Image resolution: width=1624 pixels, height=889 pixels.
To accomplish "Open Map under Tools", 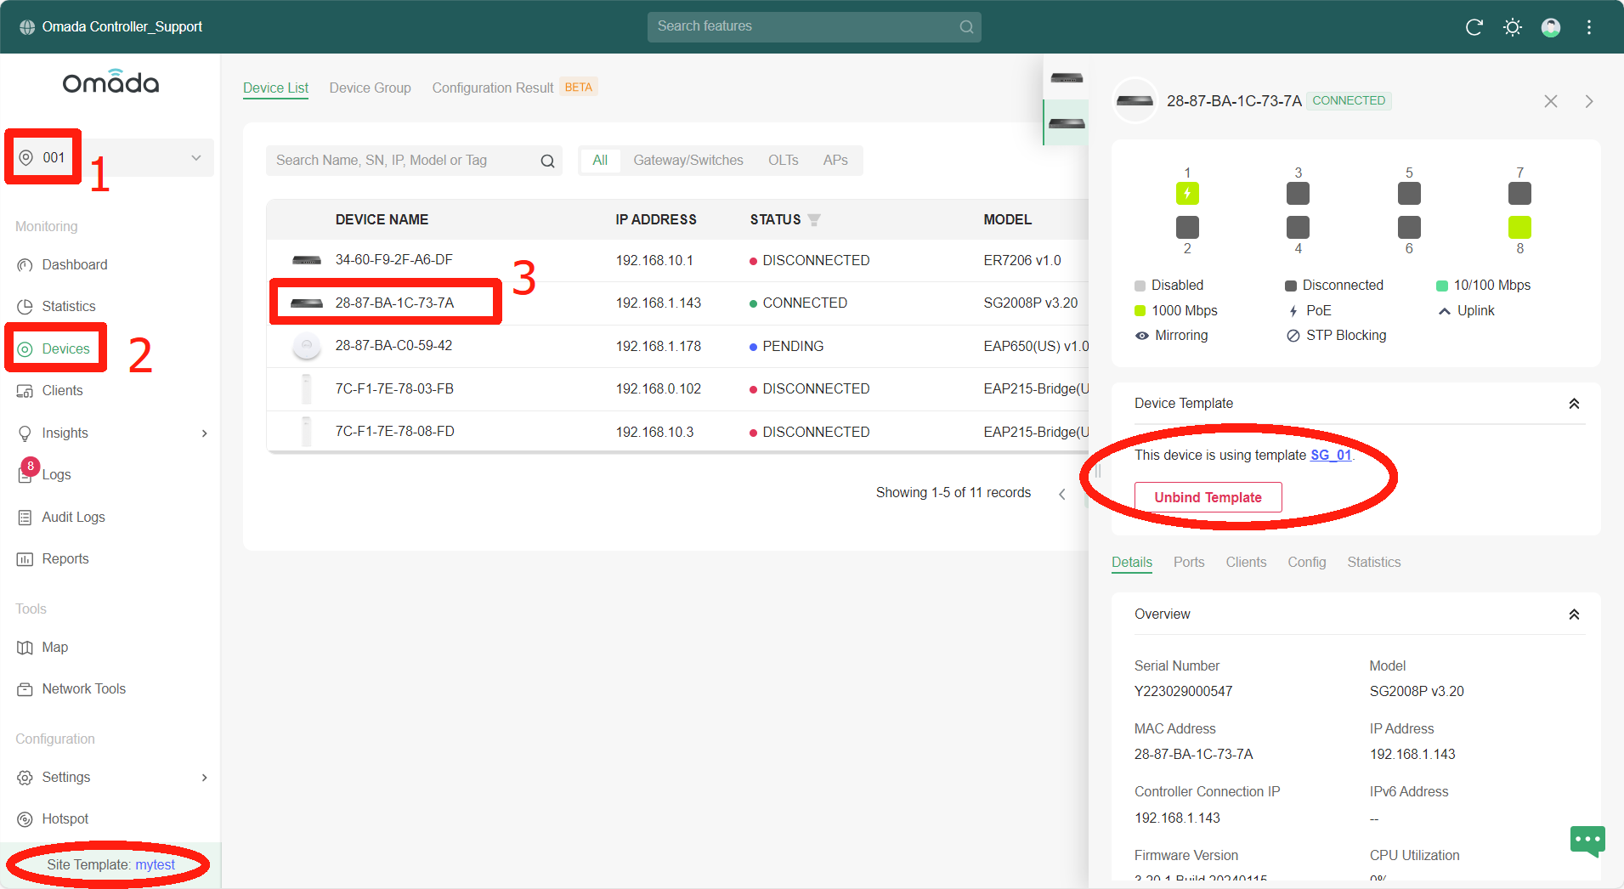I will tap(54, 648).
